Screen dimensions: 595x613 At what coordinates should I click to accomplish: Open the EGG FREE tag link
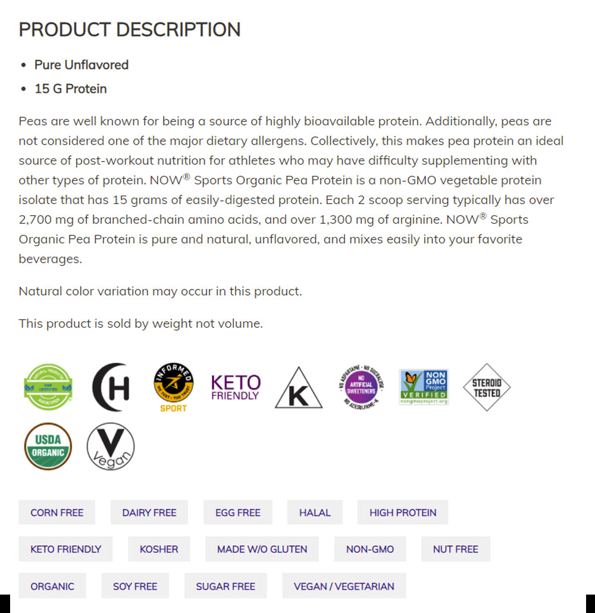(x=238, y=513)
